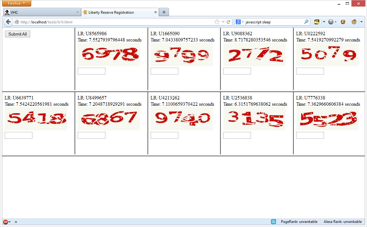Close the add-on bar with the x

pyautogui.click(x=16, y=222)
